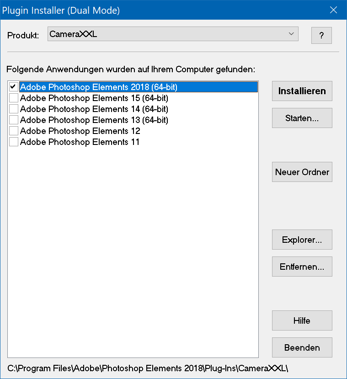Select Adobe Photoshop Elements 11 list row
Viewport: 347px width, 379px height.
(80, 142)
